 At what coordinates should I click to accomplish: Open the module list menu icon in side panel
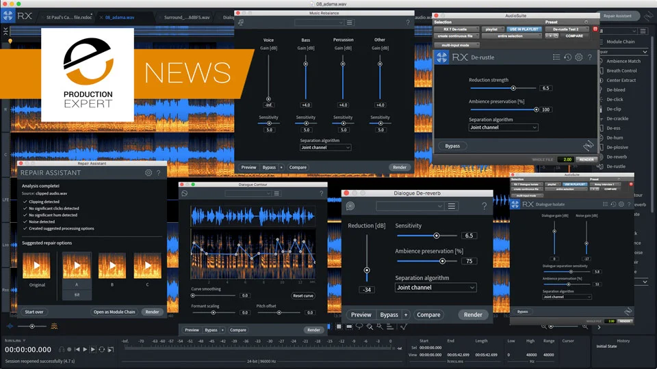pos(643,31)
